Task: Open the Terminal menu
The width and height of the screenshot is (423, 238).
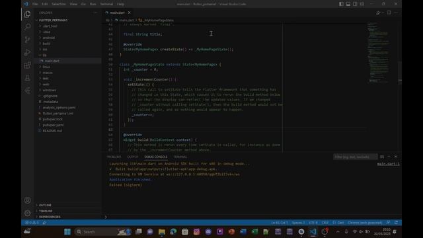Action: [x=106, y=4]
